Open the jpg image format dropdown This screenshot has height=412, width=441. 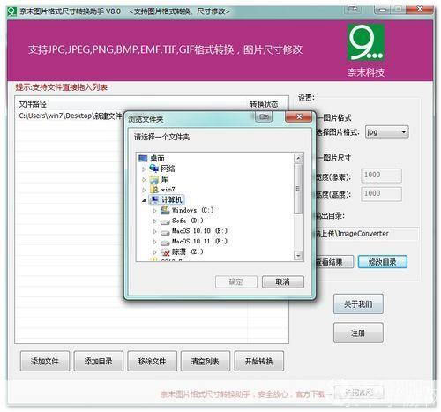click(386, 132)
